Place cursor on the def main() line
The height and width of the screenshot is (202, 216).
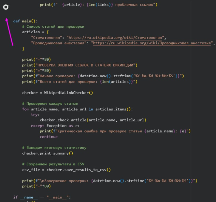point(25,21)
